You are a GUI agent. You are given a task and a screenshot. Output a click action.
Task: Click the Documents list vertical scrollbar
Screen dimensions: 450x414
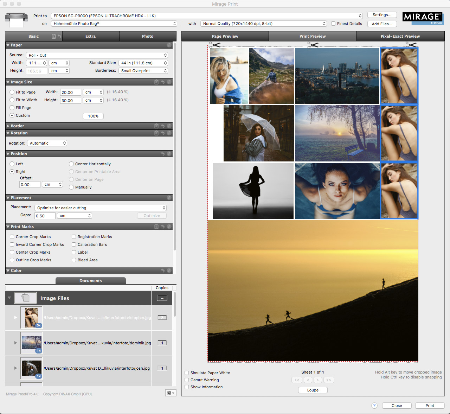[174, 305]
